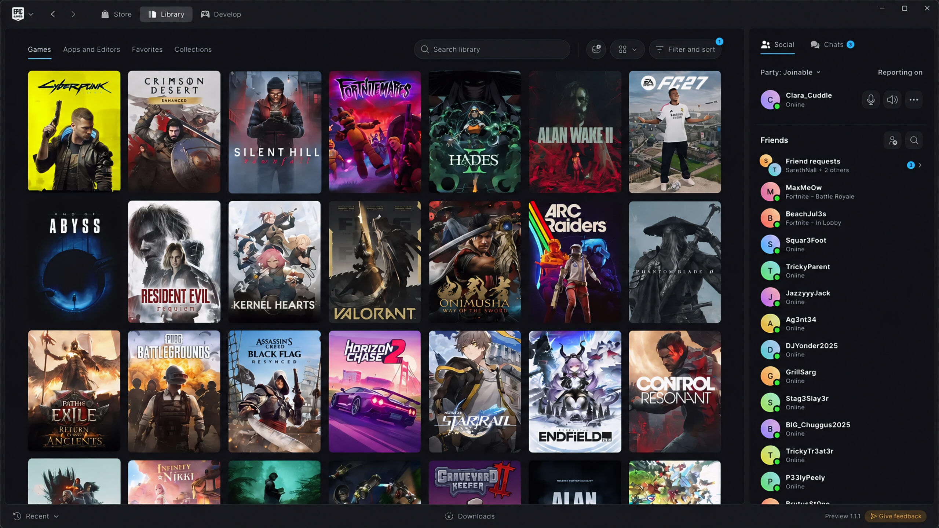Viewport: 939px width, 528px height.
Task: Open the ARC Raiders game tile
Action: click(x=575, y=262)
